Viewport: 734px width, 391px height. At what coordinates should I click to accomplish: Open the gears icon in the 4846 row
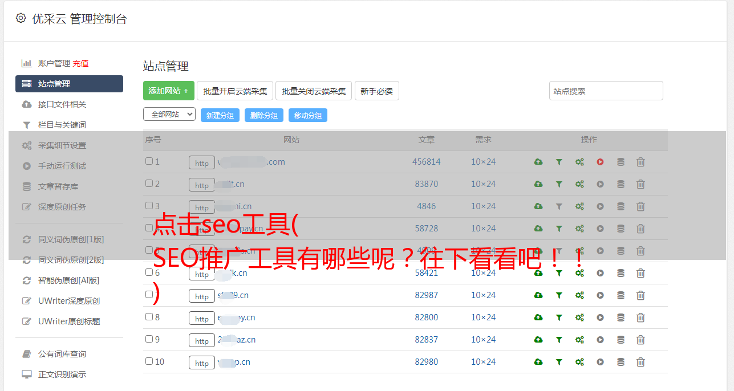(x=579, y=206)
